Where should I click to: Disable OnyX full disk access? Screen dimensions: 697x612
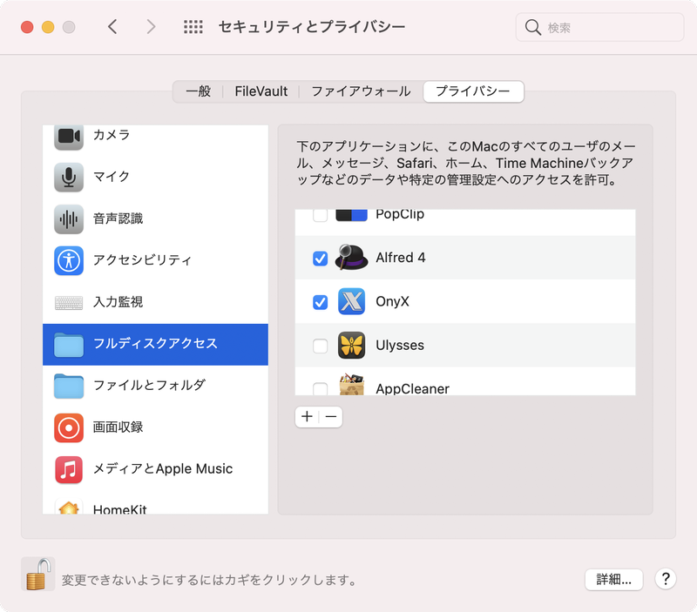coord(321,302)
